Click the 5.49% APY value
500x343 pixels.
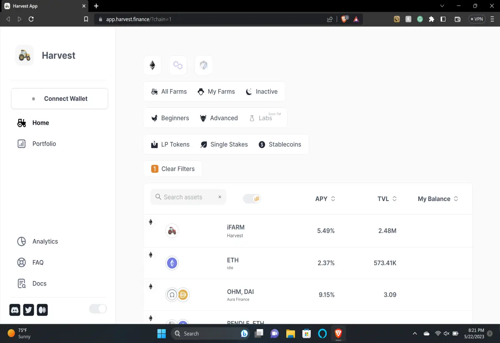point(326,231)
